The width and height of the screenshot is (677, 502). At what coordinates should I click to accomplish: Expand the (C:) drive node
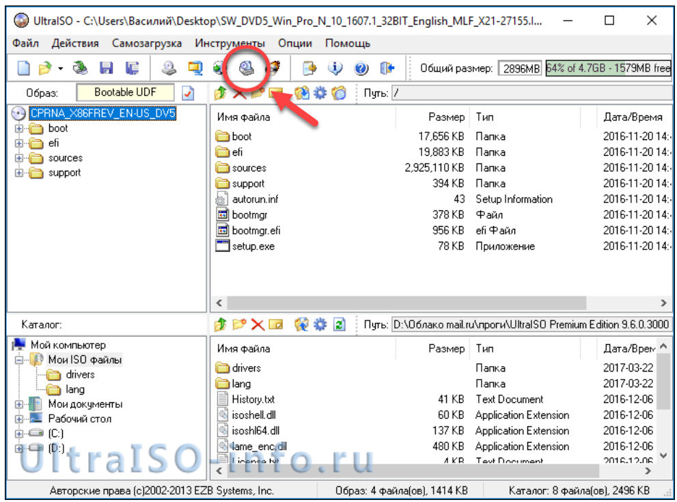point(19,434)
